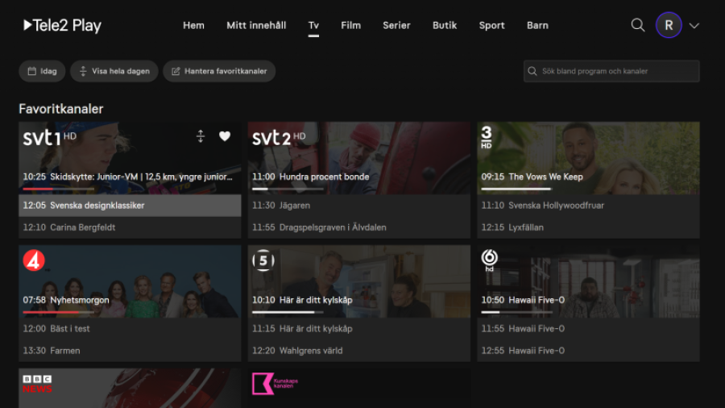Viewport: 725px width, 408px height.
Task: Click the Kanal 5 channel logo
Action: (263, 260)
